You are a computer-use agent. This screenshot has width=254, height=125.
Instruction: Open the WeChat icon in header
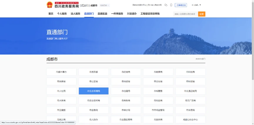(166, 5)
